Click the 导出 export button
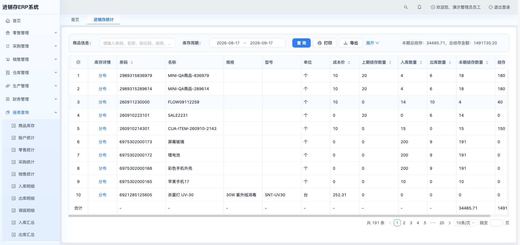Image resolution: width=520 pixels, height=245 pixels. click(351, 43)
